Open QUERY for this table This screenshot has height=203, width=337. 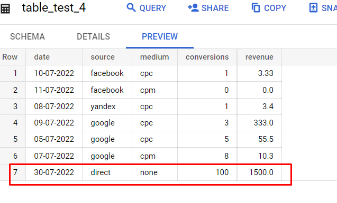pos(147,8)
